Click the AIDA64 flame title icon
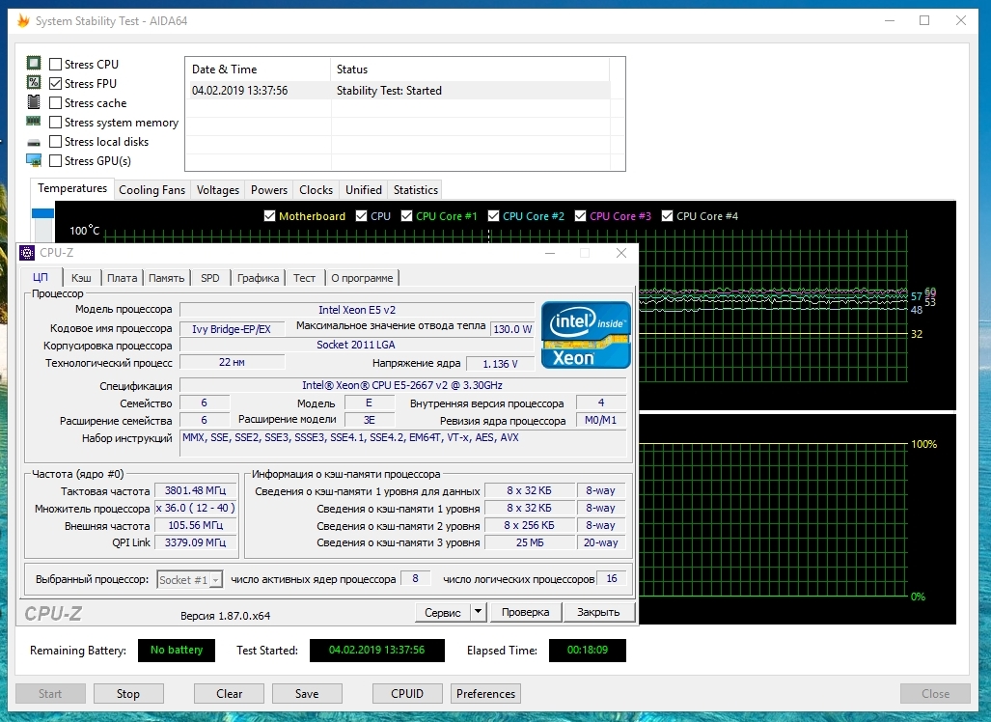 (x=23, y=21)
